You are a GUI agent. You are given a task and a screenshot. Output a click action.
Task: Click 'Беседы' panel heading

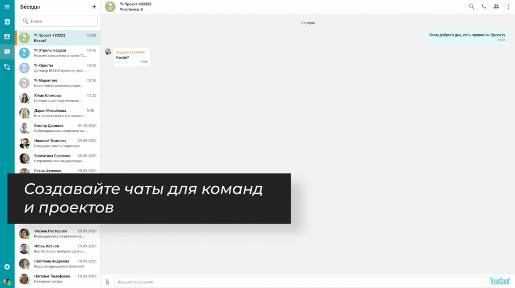tap(30, 7)
